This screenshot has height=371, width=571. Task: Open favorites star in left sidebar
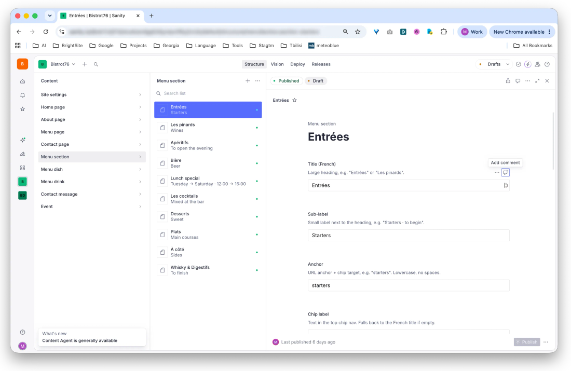coord(22,109)
